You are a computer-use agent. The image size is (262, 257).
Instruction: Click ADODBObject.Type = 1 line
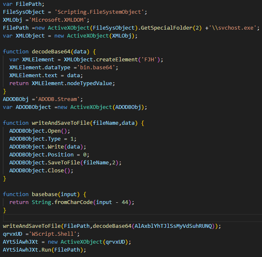43,139
